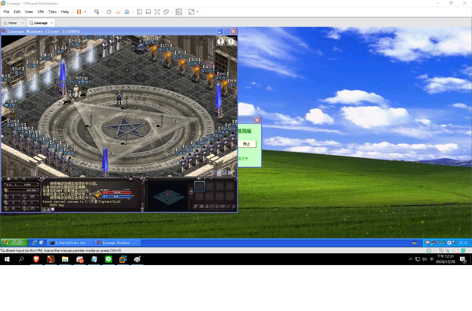
Task: Select Lineage Windows taskbar button
Action: 117,243
